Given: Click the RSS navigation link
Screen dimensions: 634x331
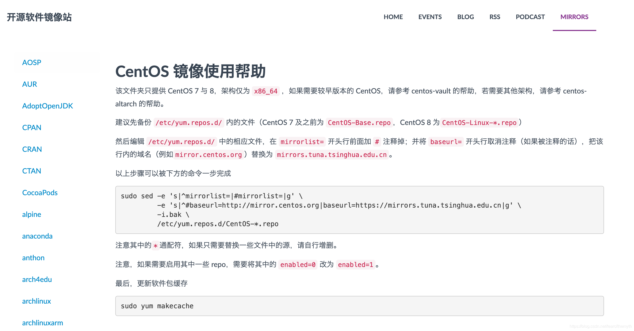Looking at the screenshot, I should point(494,17).
